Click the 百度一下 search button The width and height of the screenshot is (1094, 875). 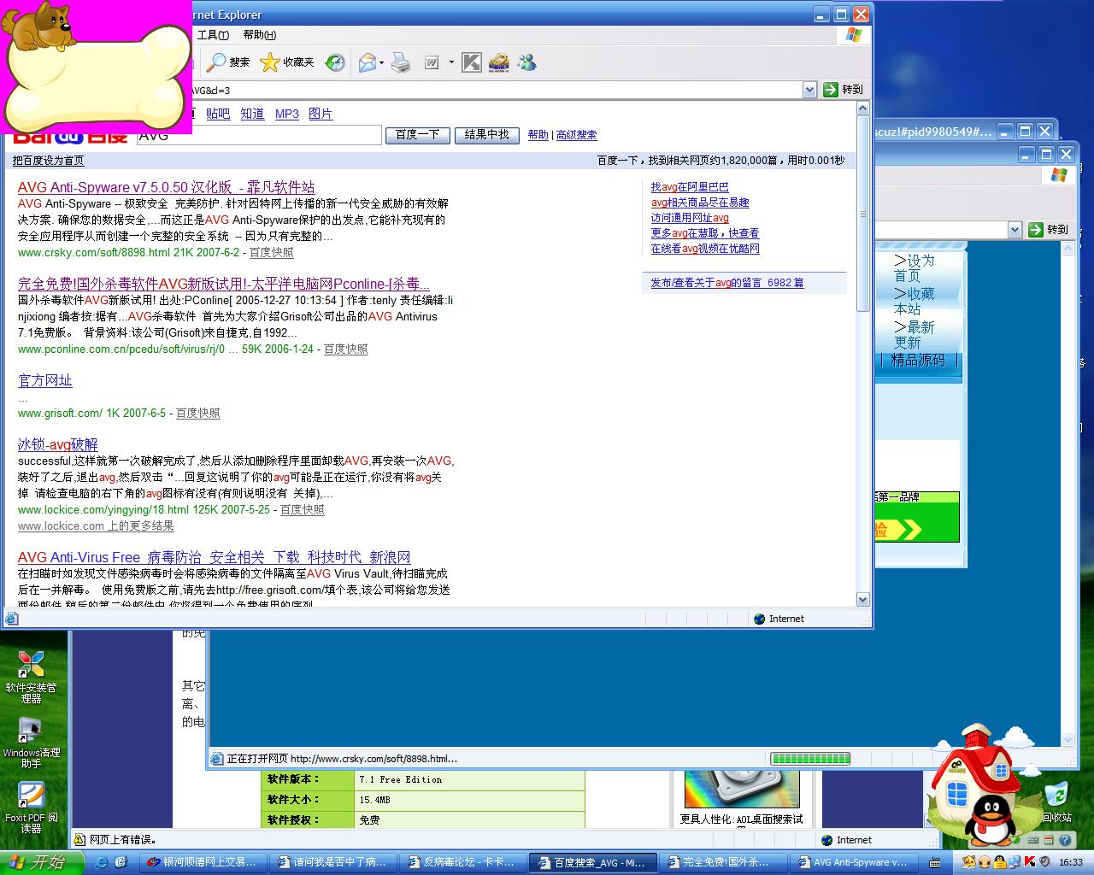(418, 135)
